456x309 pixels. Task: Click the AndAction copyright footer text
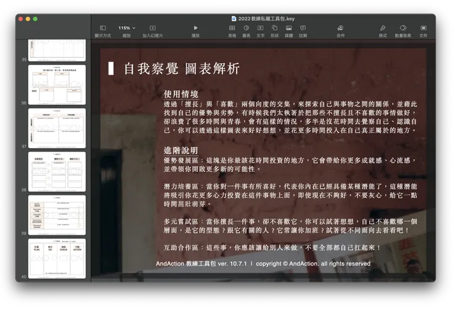263,264
